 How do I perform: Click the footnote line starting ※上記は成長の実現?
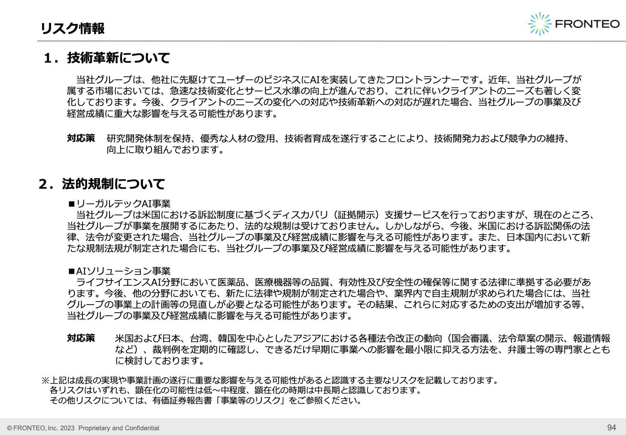click(270, 380)
